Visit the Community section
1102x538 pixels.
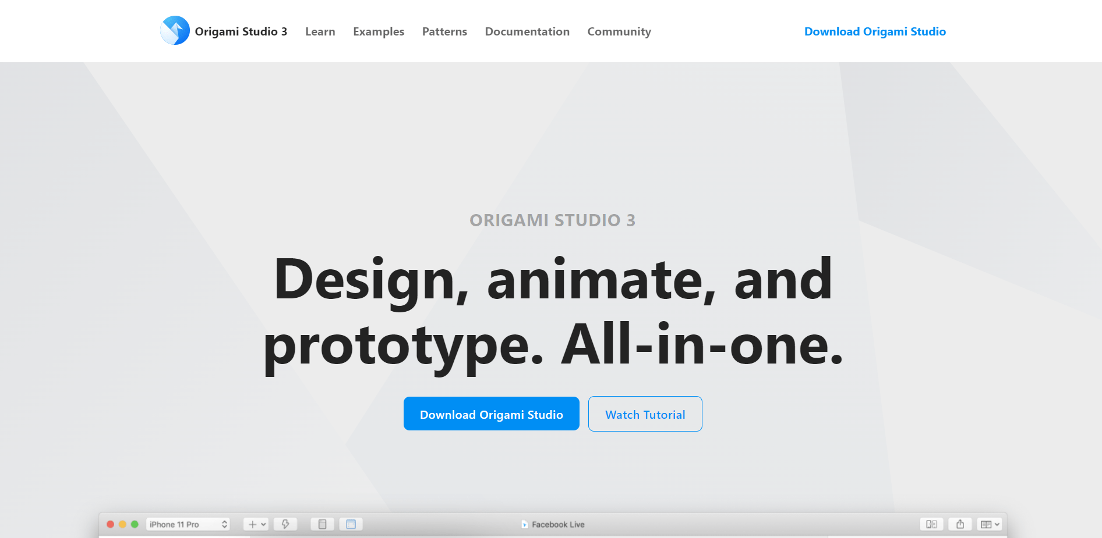619,32
